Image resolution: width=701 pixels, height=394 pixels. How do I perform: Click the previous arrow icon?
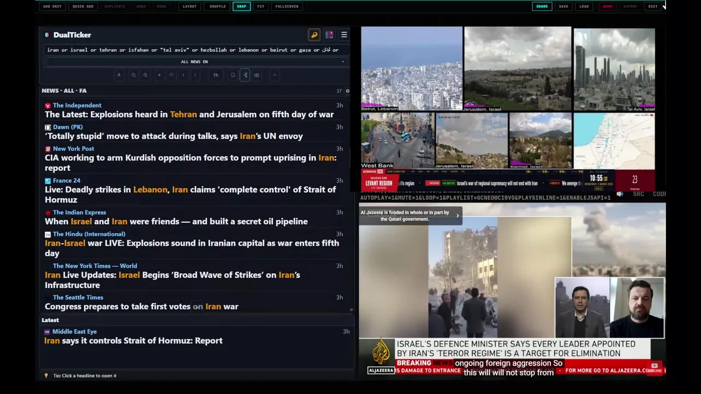click(x=183, y=75)
